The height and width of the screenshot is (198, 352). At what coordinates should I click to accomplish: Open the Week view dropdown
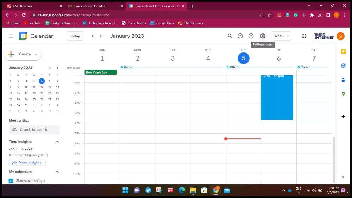point(281,36)
